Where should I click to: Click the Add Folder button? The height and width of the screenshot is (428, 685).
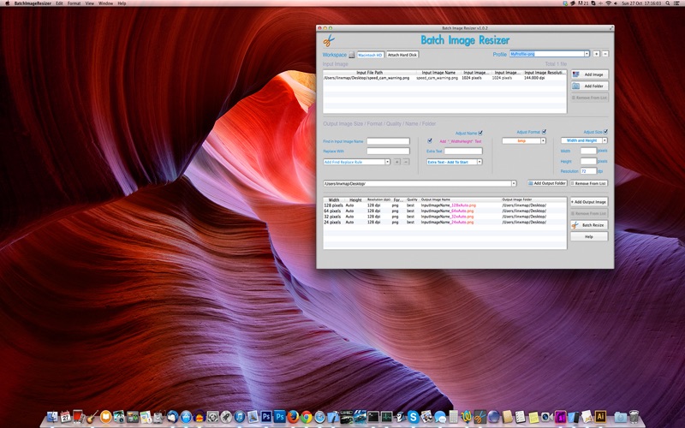pyautogui.click(x=589, y=86)
